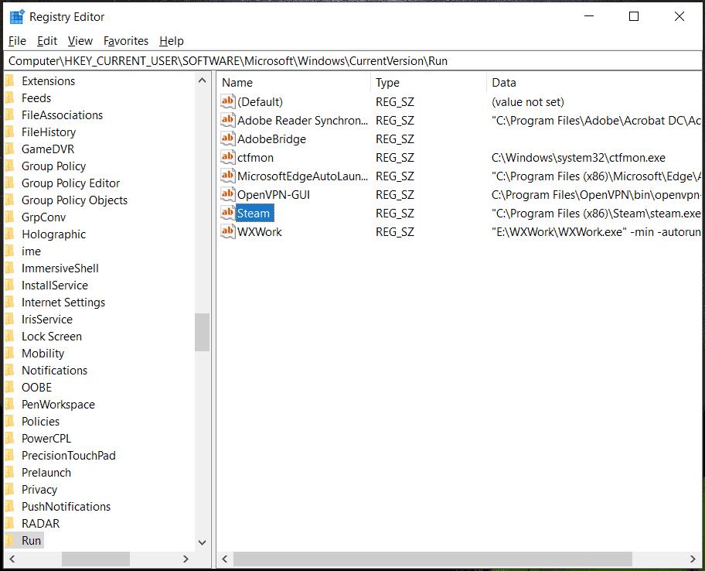Select the Group Policy Editor key
The image size is (705, 571).
coord(70,183)
